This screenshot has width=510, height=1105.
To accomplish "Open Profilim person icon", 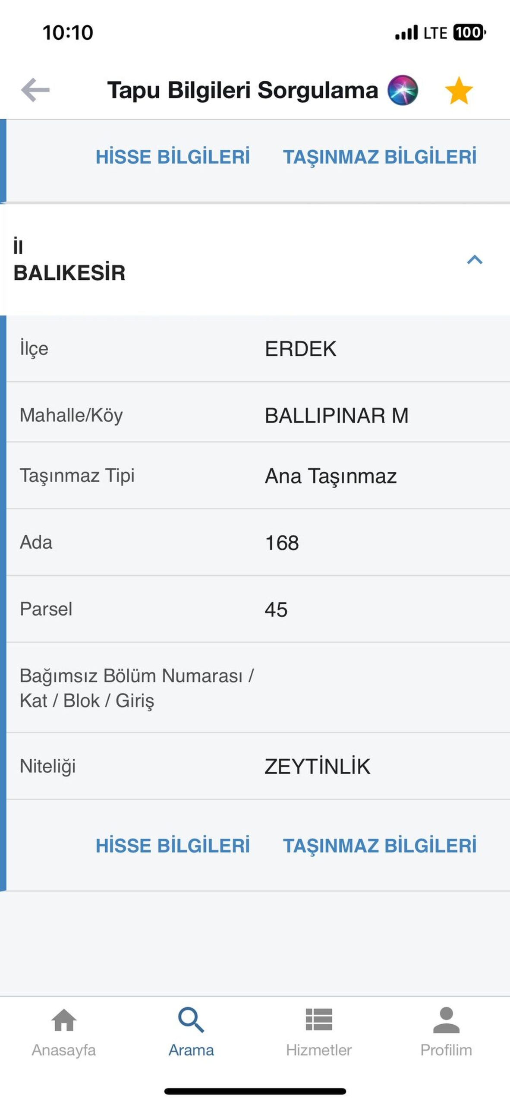I will click(x=446, y=1019).
